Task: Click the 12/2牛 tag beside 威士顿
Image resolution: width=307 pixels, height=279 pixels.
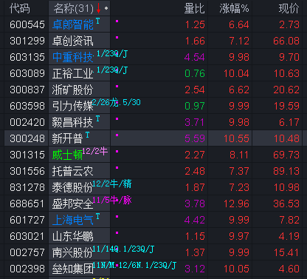Action: (95, 151)
